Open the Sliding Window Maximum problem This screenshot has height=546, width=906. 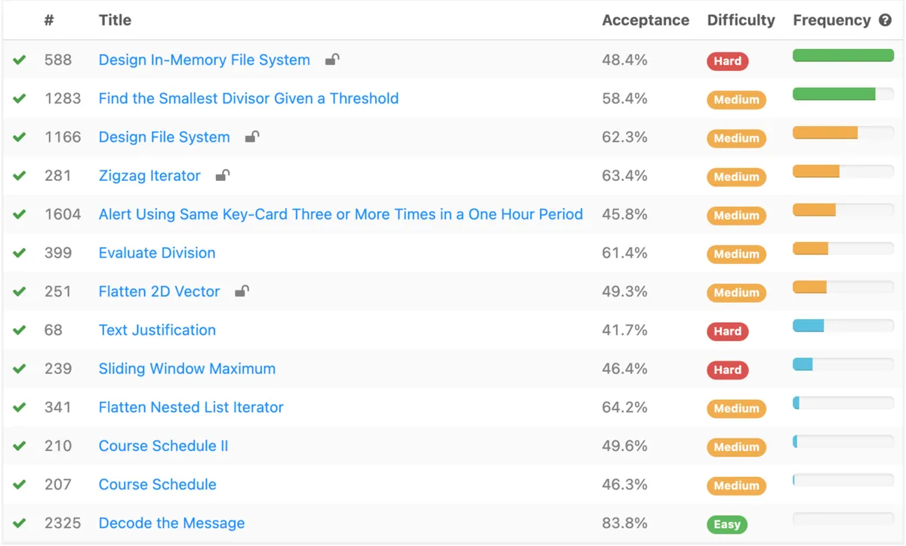click(186, 369)
